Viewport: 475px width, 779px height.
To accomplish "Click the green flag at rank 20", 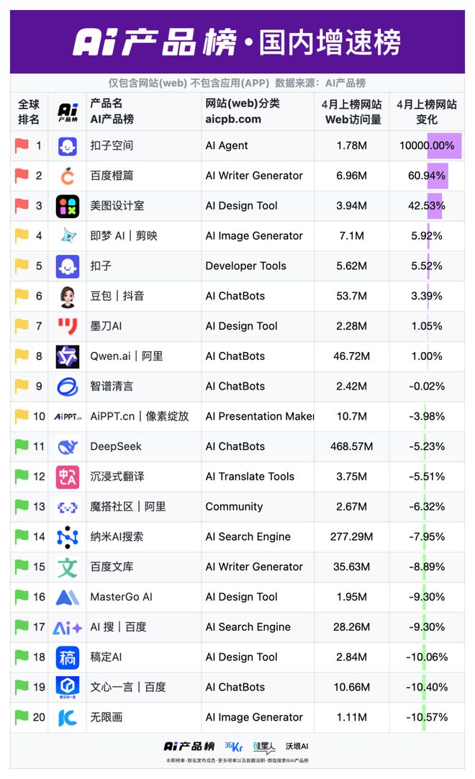I will point(22,717).
